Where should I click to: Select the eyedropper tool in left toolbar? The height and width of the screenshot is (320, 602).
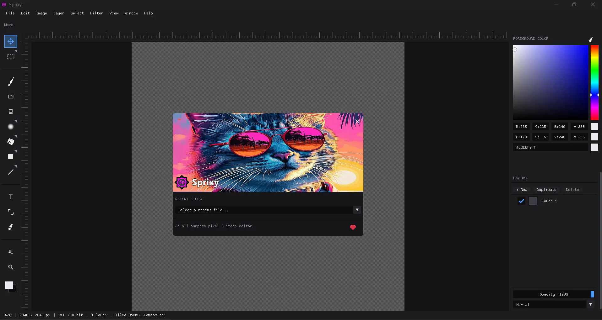pyautogui.click(x=11, y=227)
